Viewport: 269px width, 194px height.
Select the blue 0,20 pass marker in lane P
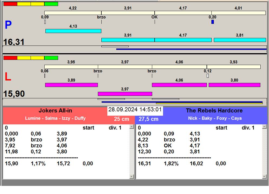212,22
